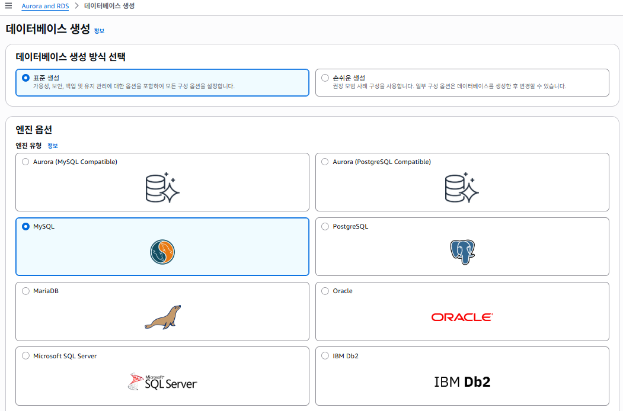Select the PostgreSQL engine radio button
The height and width of the screenshot is (411, 623).
click(325, 226)
